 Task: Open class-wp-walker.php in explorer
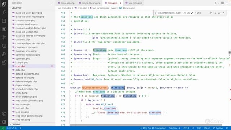[x=26, y=24]
